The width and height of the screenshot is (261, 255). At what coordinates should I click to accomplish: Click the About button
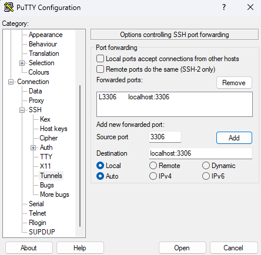29,248
